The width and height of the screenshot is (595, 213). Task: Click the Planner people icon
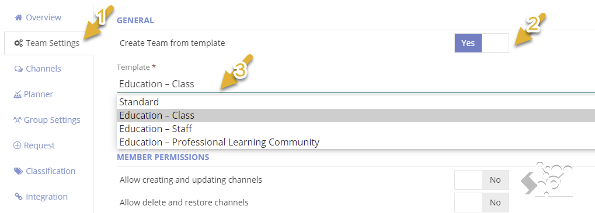tap(18, 95)
